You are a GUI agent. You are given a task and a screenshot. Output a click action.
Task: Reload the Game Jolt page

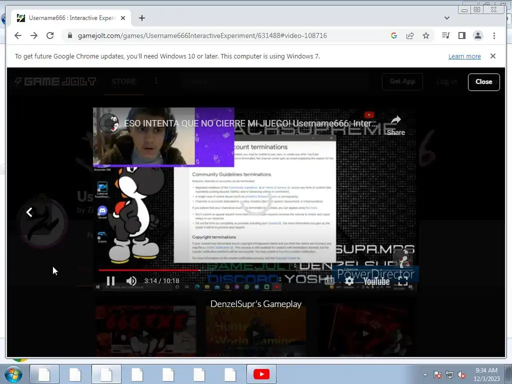pos(50,35)
